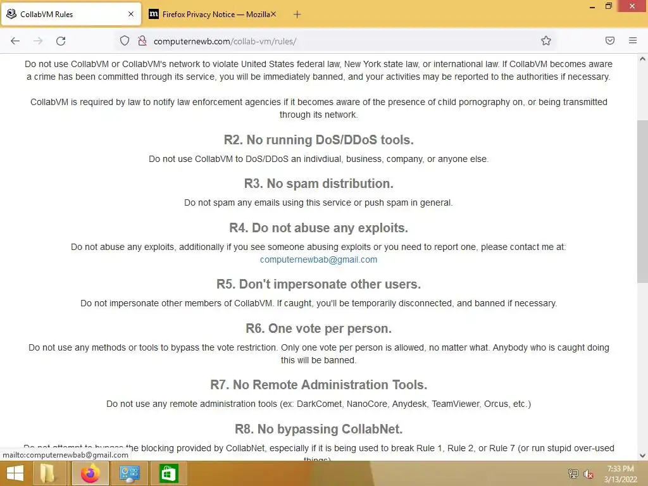Click the R7. No Remote Administration Tools heading
The width and height of the screenshot is (648, 486).
pyautogui.click(x=319, y=385)
